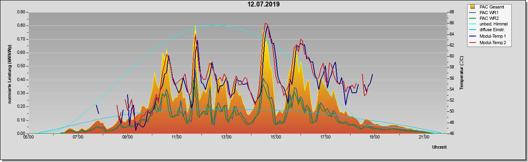
Task: Click the 13:00 time axis label
Action: (226, 137)
